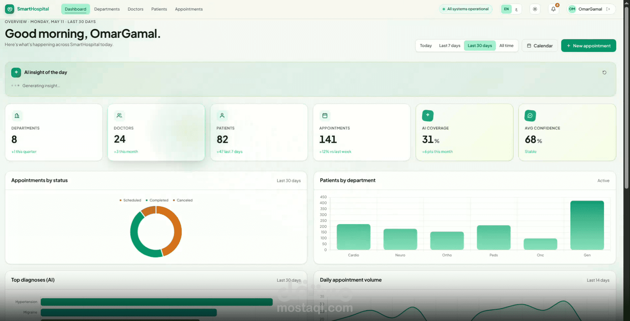Image resolution: width=630 pixels, height=321 pixels.
Task: Click the Appointments card calendar icon
Action: (325, 115)
